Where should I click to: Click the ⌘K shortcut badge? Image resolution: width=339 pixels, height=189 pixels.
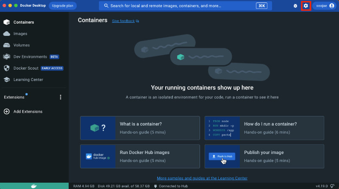[261, 6]
